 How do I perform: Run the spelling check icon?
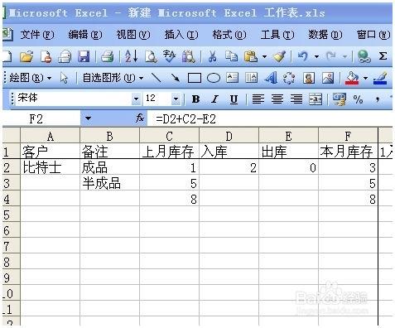coord(169,56)
